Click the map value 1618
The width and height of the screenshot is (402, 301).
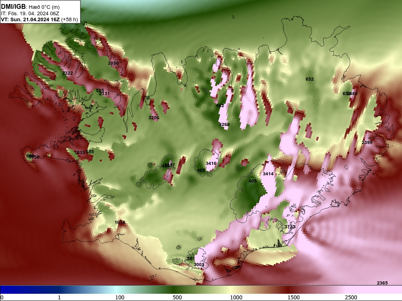120,222
